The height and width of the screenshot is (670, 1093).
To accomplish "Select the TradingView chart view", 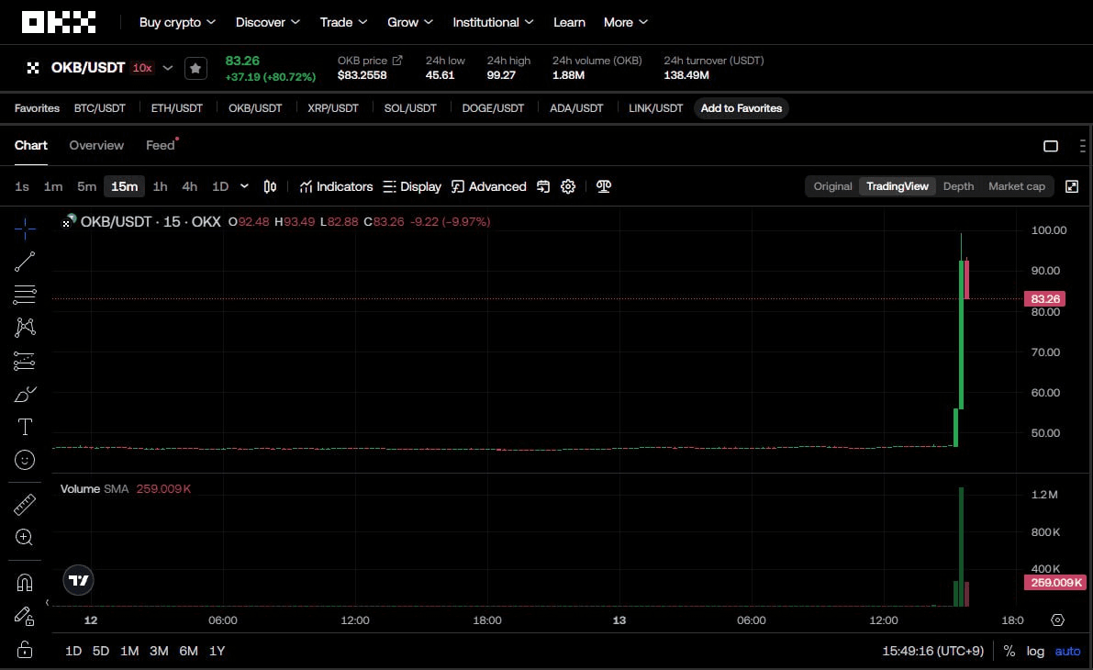I will tap(898, 186).
